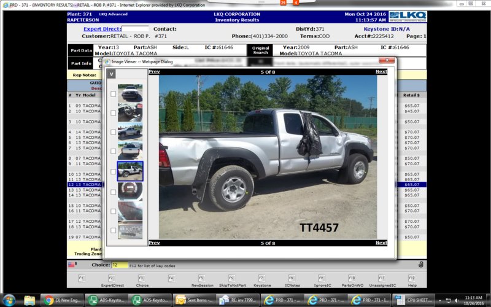Screen dimensions: 491x307
Task: Click the volume icon in the system tray
Action: (457, 300)
